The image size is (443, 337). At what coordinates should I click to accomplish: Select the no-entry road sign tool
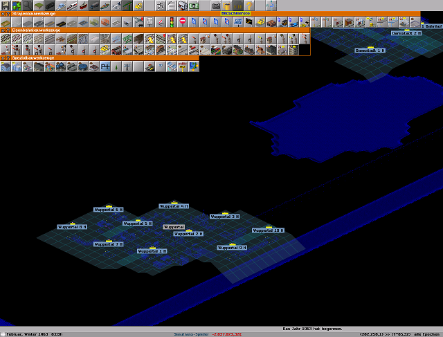click(x=183, y=22)
